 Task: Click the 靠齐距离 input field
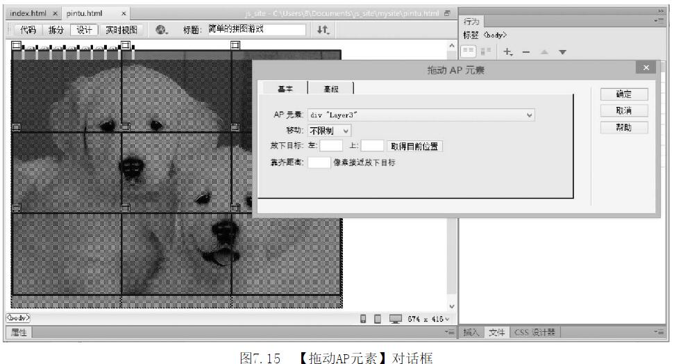tap(319, 162)
